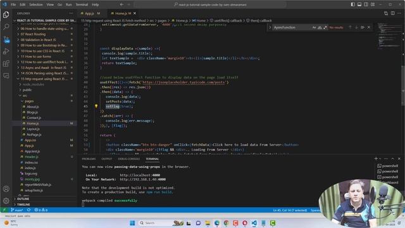Open Remote Explorer in activity bar
405x228 pixels.
(x=6, y=75)
